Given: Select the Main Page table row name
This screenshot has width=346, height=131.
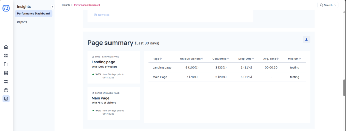Looking at the screenshot, I should pos(160,77).
